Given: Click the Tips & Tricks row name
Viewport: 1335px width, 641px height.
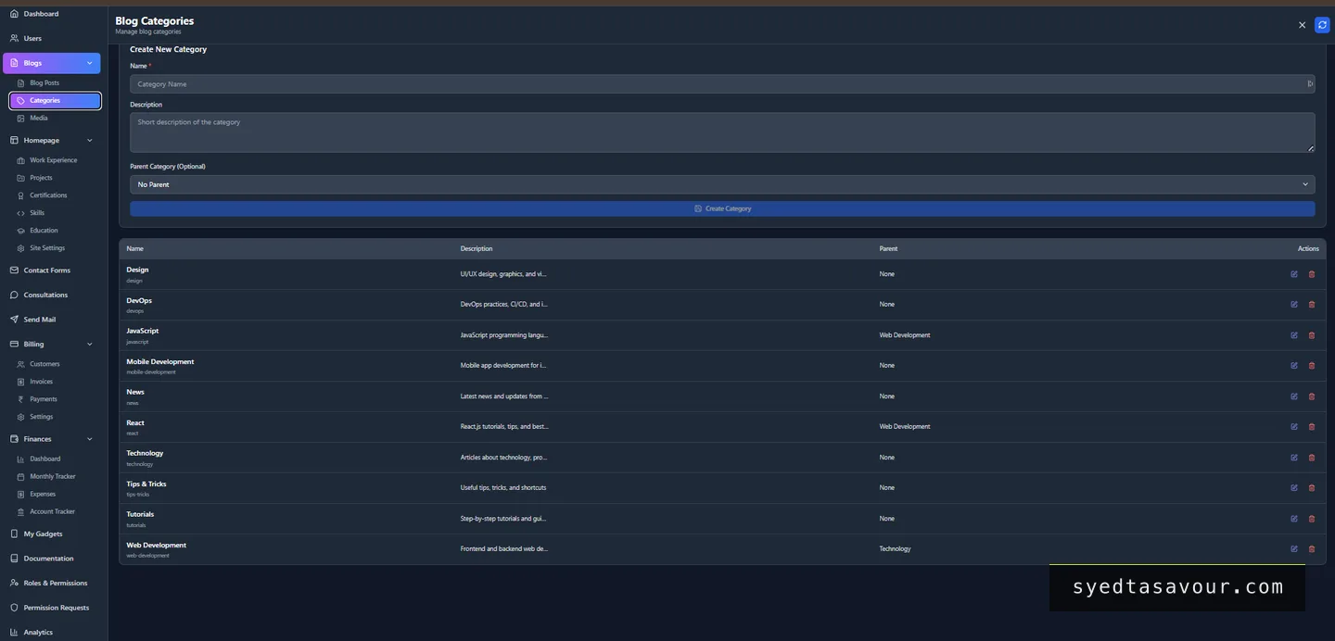Looking at the screenshot, I should coord(146,484).
